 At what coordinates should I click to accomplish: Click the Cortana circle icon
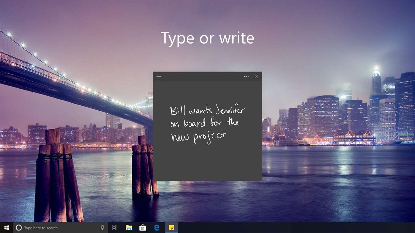19,228
